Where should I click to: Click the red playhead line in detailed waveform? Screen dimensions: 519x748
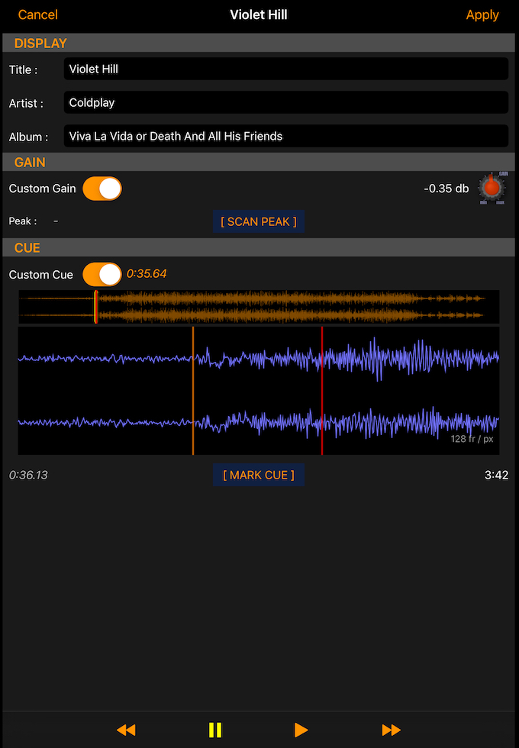click(x=322, y=391)
